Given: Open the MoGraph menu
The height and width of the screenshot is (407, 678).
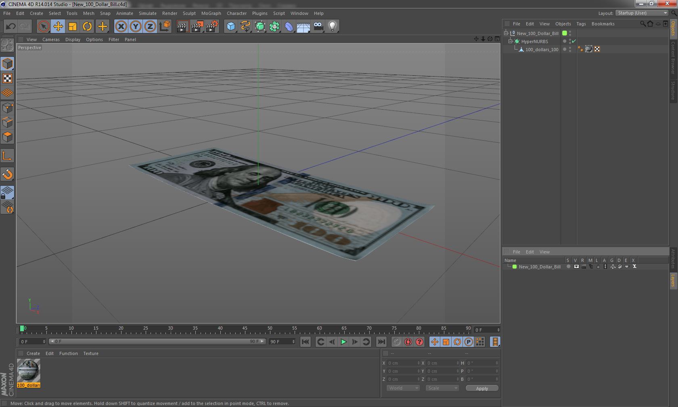Looking at the screenshot, I should point(211,13).
